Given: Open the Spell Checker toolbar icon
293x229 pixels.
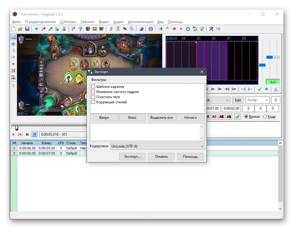Looking at the screenshot, I should 202,29.
